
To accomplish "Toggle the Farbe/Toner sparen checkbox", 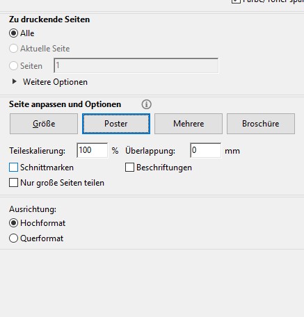I will click(236, 1).
